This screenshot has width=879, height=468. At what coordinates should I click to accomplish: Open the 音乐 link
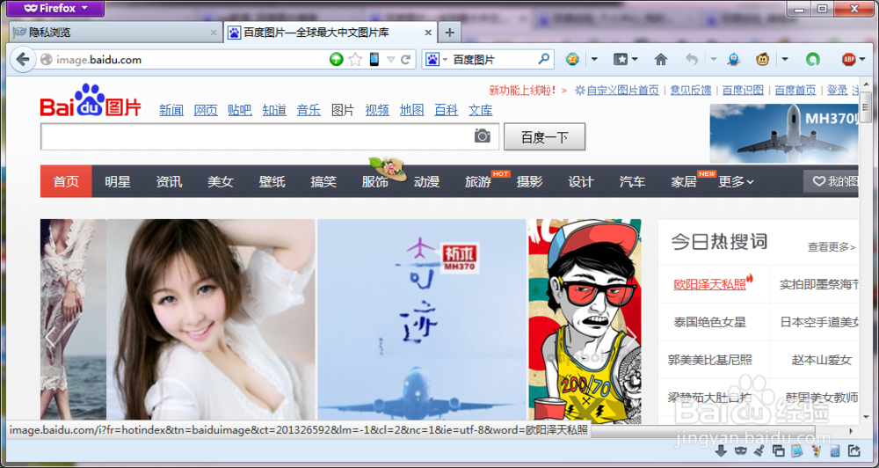(309, 111)
